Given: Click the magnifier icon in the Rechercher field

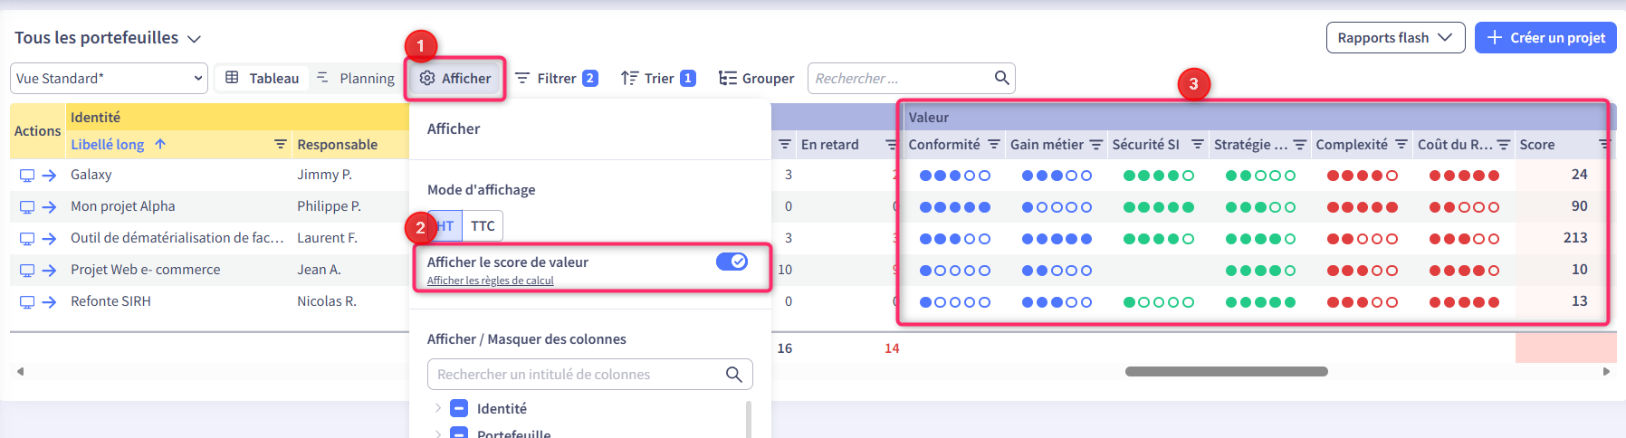Looking at the screenshot, I should [1001, 78].
